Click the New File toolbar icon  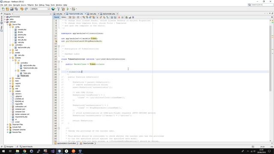(3, 9)
